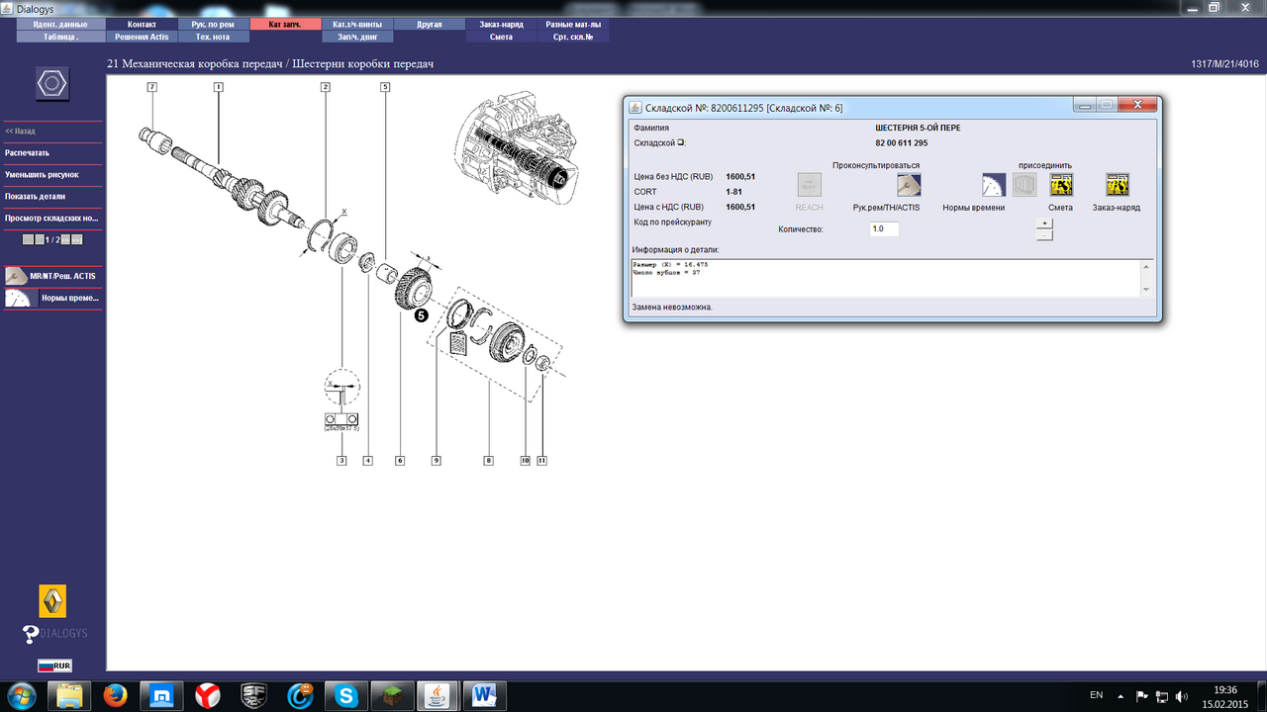Open Зап/ч. двиг tab
The image size is (1267, 712).
click(359, 37)
